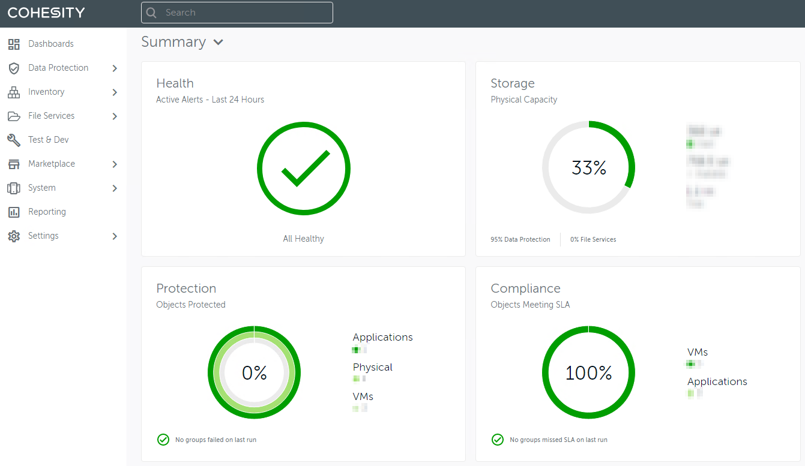The height and width of the screenshot is (466, 805).
Task: Click the search magnifier in the top bar
Action: [151, 12]
